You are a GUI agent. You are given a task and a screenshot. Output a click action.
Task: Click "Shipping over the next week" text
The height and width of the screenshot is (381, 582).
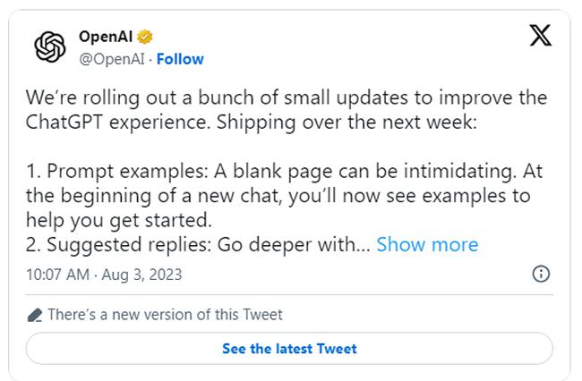point(313,122)
